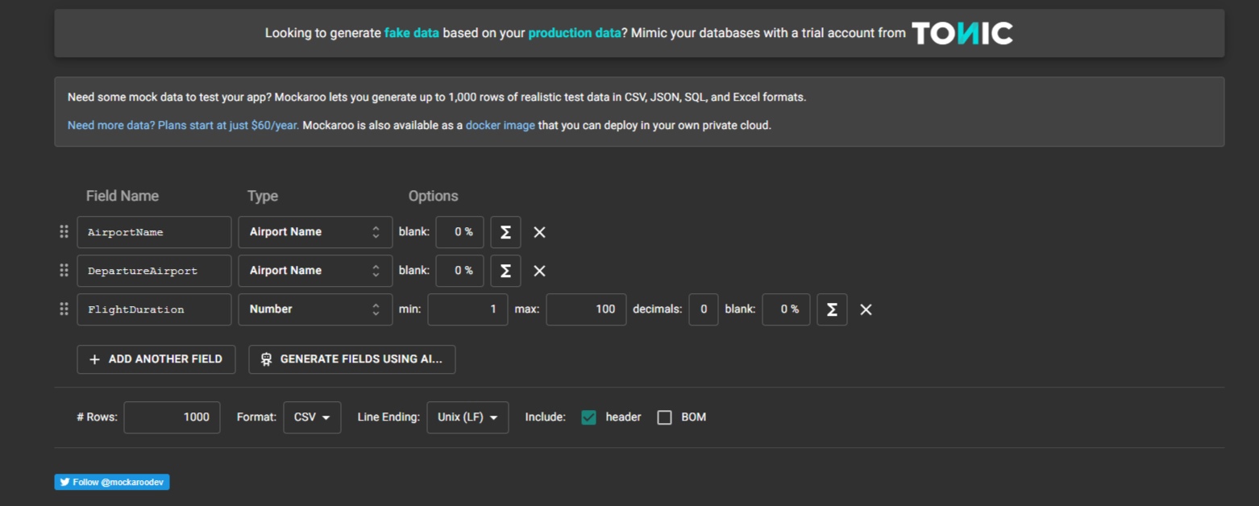Edit the FlightDuration field name input
Viewport: 1259px width, 506px height.
(x=154, y=309)
